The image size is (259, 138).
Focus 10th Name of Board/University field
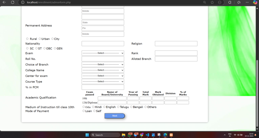tap(112, 98)
